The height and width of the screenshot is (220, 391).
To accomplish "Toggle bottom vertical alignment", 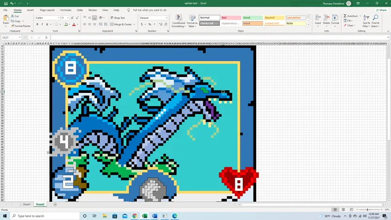I will (94, 18).
